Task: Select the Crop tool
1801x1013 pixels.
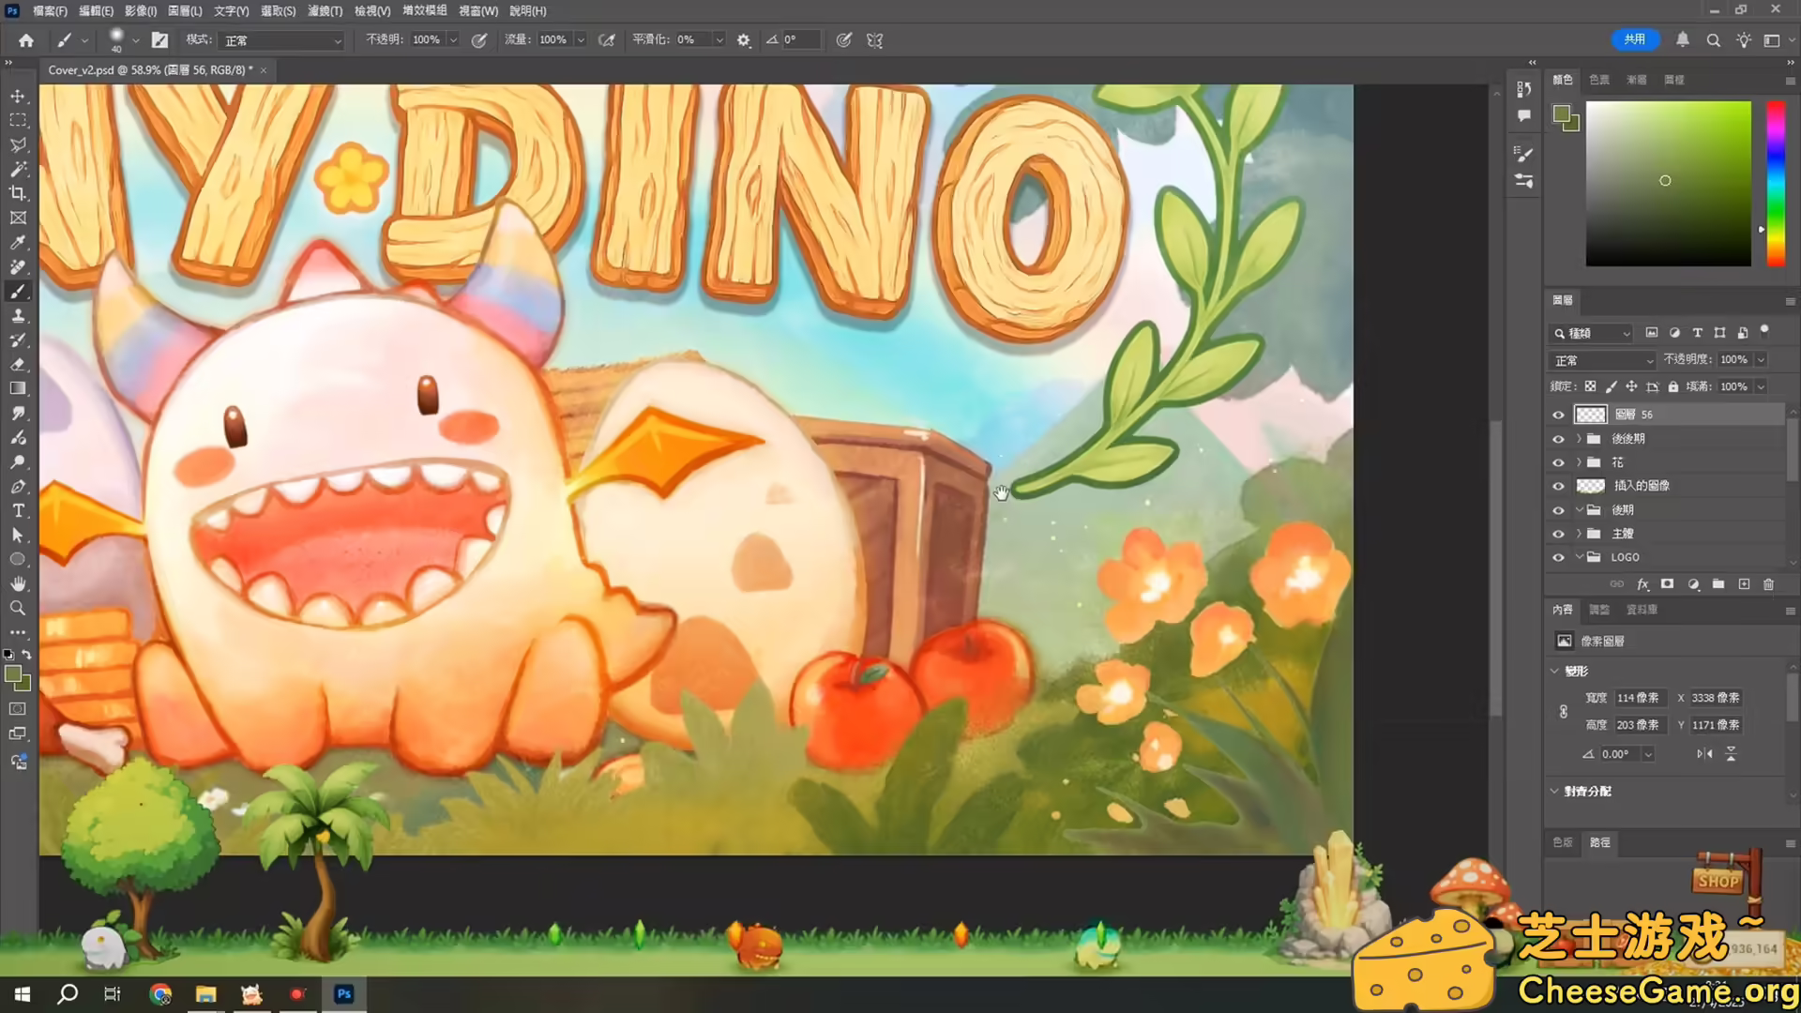Action: point(18,193)
